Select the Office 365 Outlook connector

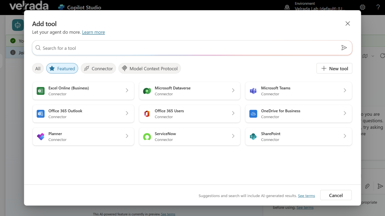pyautogui.click(x=83, y=113)
